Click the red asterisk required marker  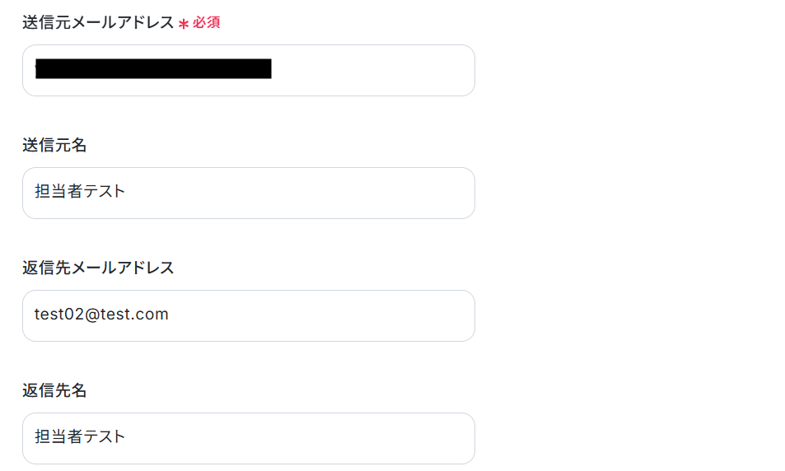[183, 24]
